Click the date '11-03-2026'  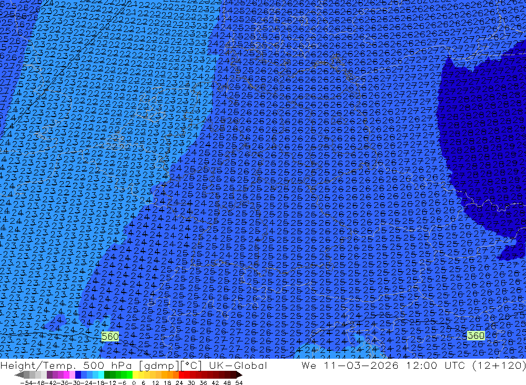click(x=361, y=365)
